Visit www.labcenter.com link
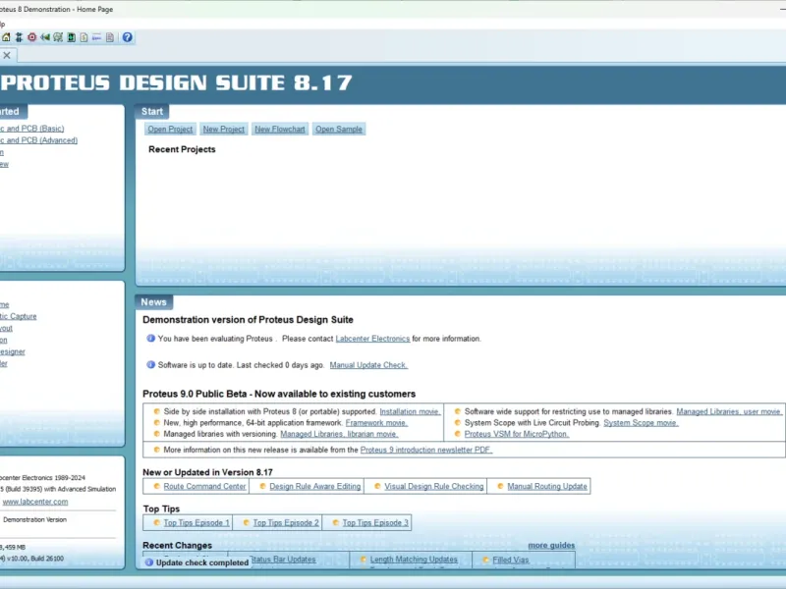 pyautogui.click(x=35, y=502)
